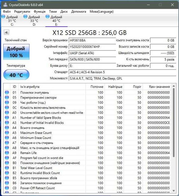Select raw value 000000000064 in Remain Life row
This screenshot has height=196, width=179.
point(159,153)
